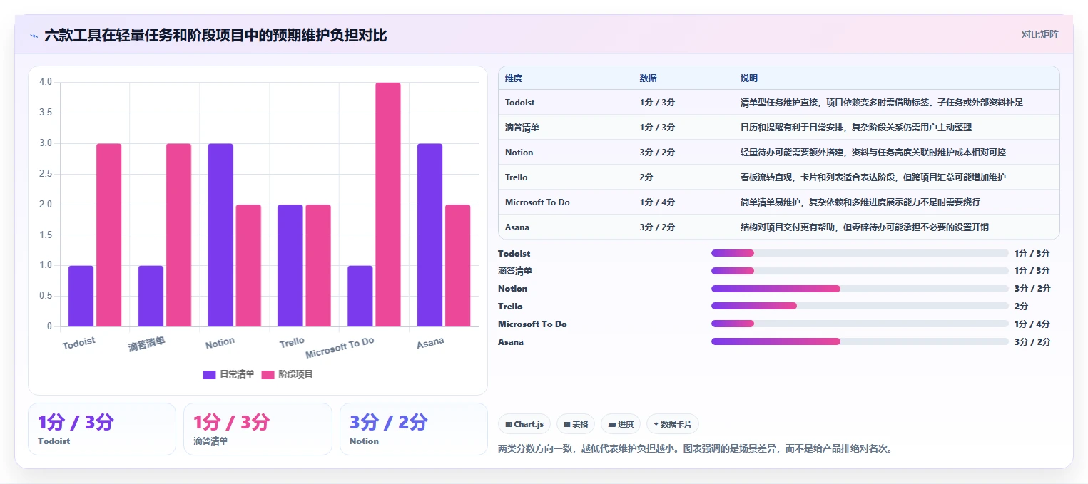Toggle the 日常清单 legend swatch

tap(209, 374)
